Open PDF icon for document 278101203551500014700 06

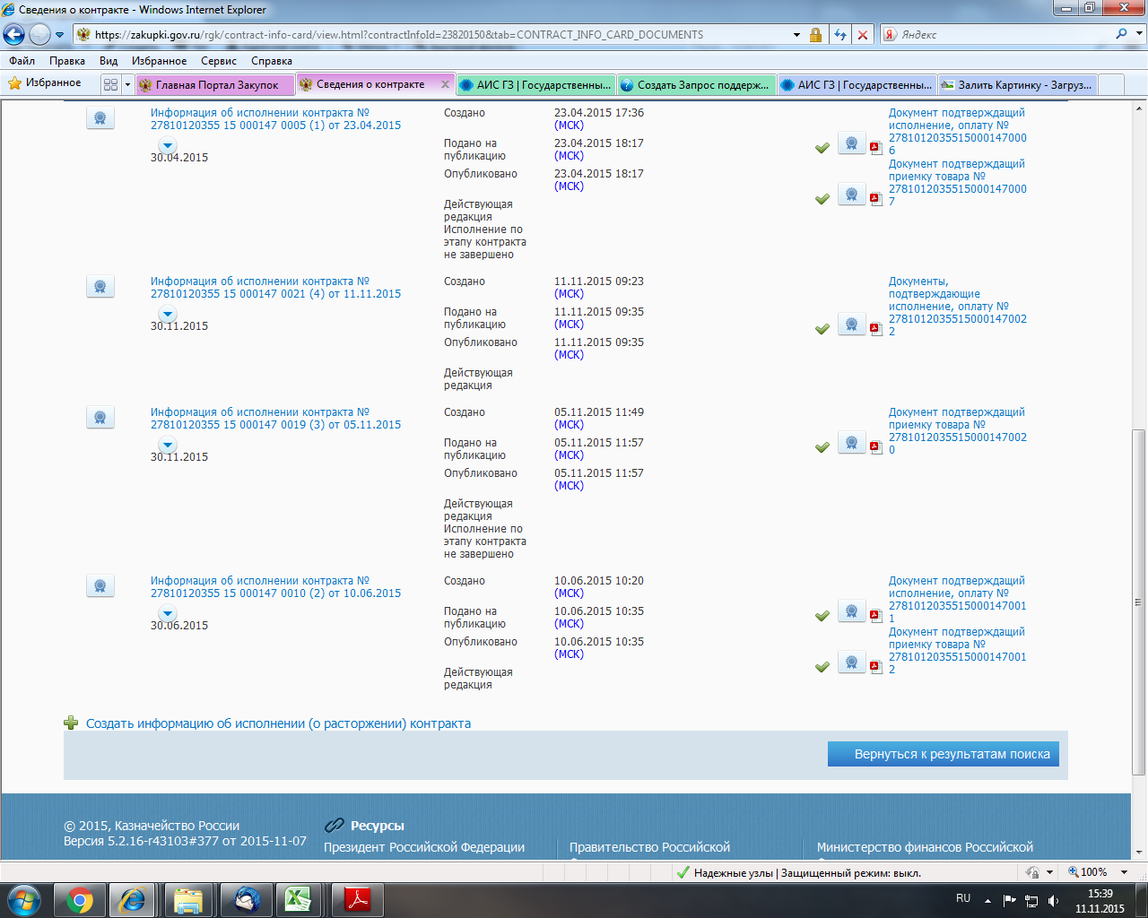[876, 147]
